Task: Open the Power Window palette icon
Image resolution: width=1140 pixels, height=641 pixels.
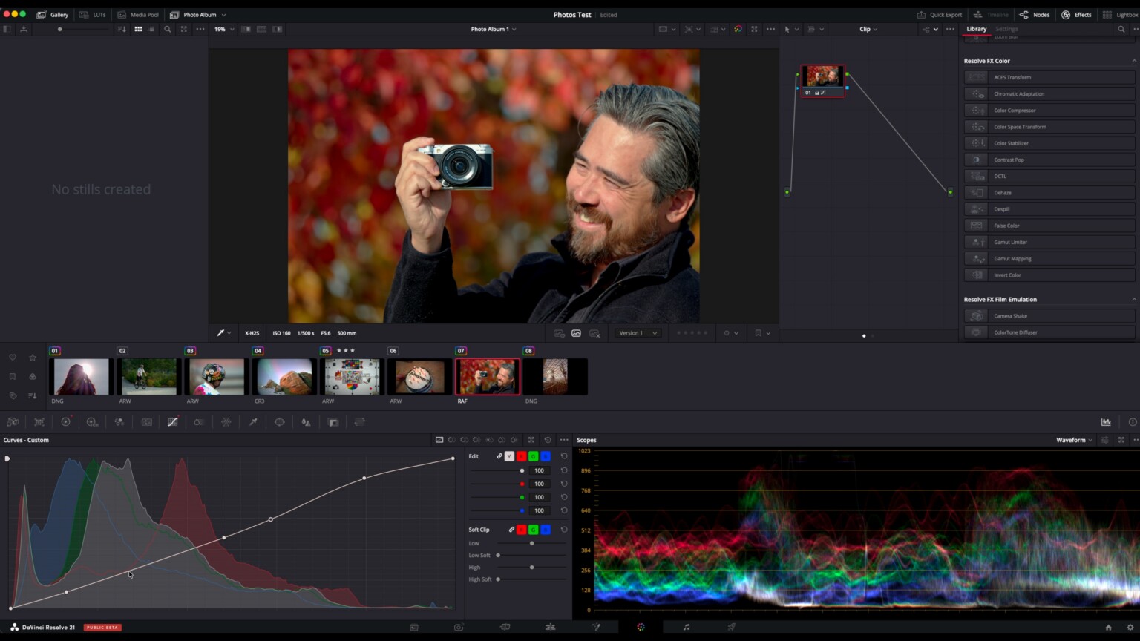Action: point(280,422)
